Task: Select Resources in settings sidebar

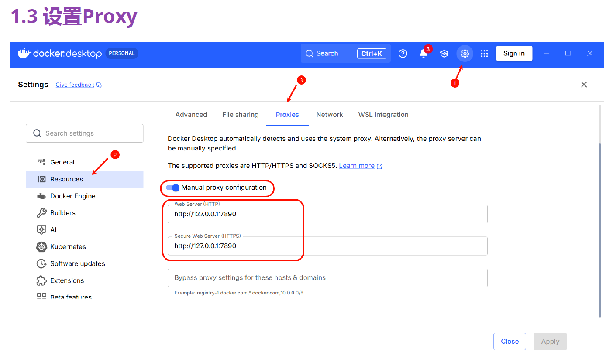Action: coord(85,179)
